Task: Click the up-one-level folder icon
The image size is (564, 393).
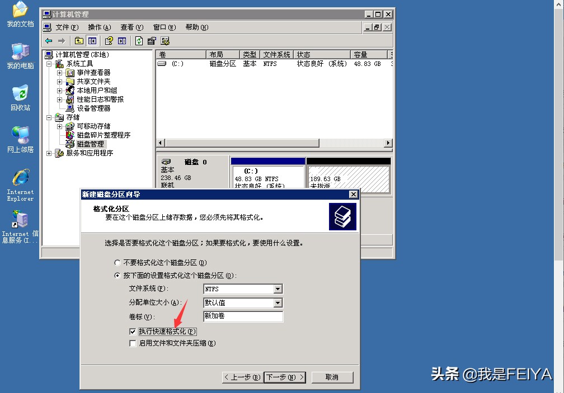Action: pos(79,40)
